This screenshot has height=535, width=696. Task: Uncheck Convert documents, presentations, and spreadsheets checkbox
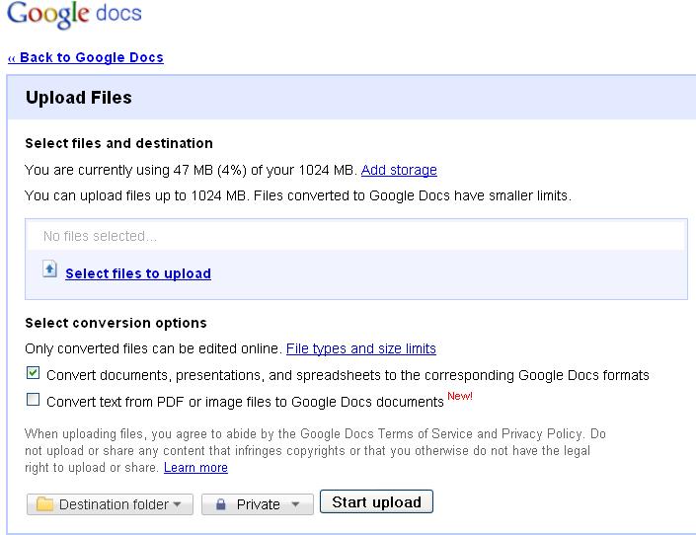33,373
